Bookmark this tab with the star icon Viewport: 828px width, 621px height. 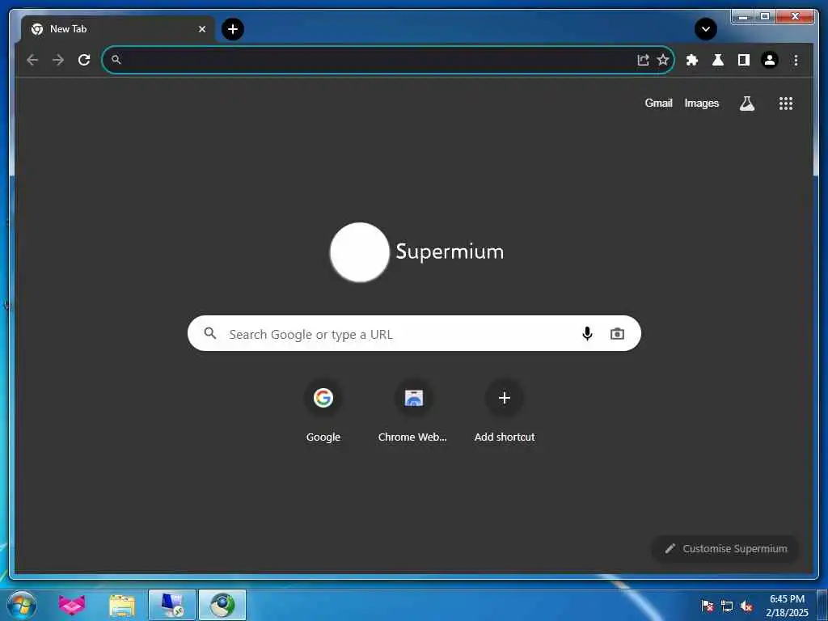(x=663, y=60)
